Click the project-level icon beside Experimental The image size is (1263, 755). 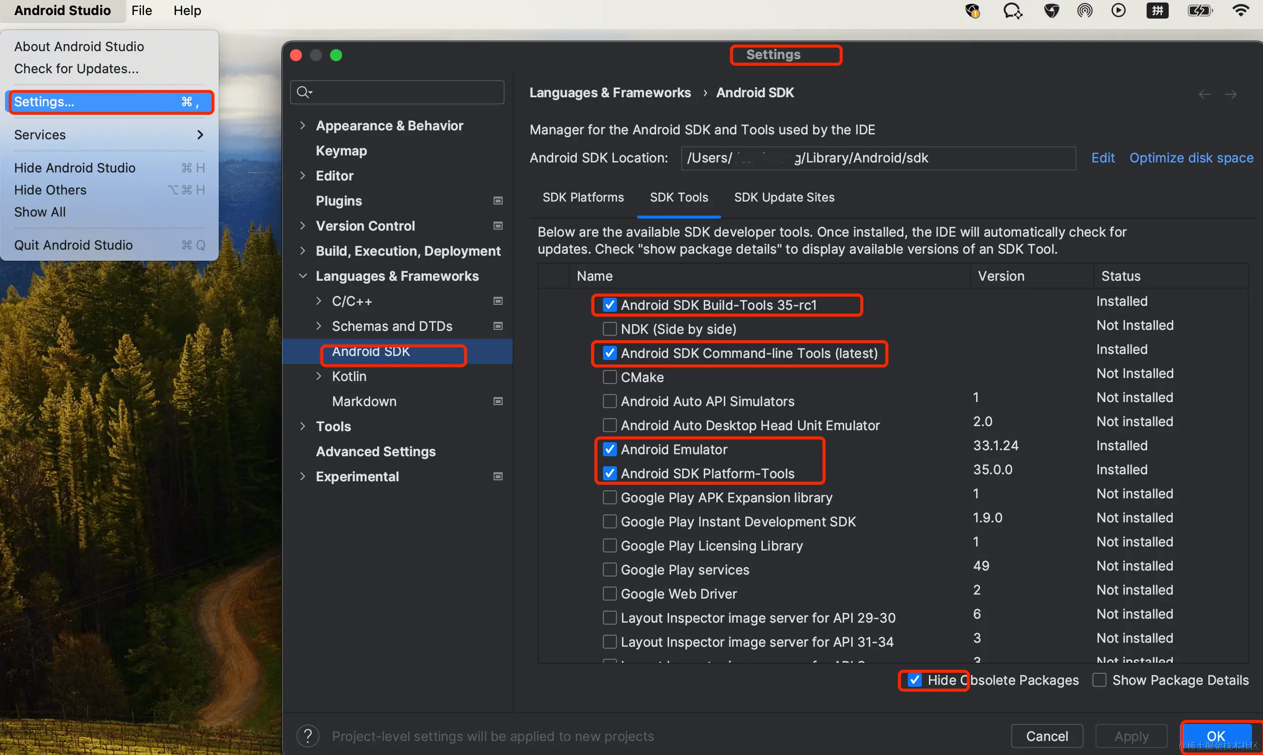pos(498,476)
